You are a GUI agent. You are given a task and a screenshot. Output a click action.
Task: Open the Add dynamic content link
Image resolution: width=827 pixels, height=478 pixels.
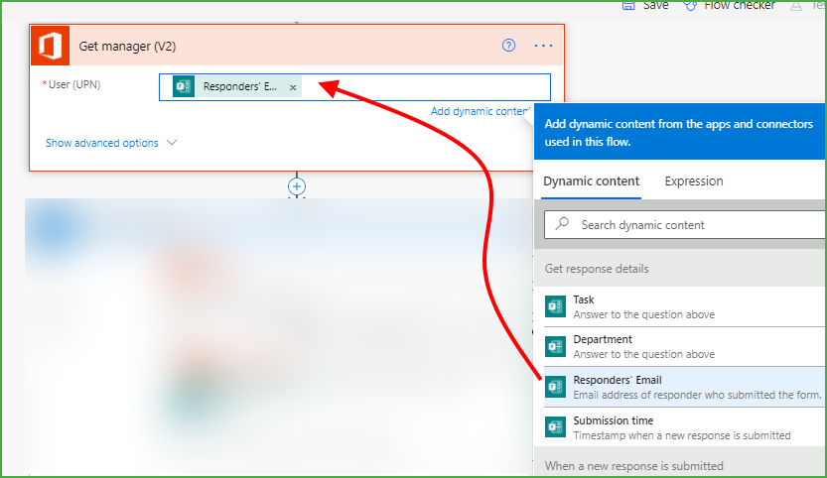click(x=480, y=111)
